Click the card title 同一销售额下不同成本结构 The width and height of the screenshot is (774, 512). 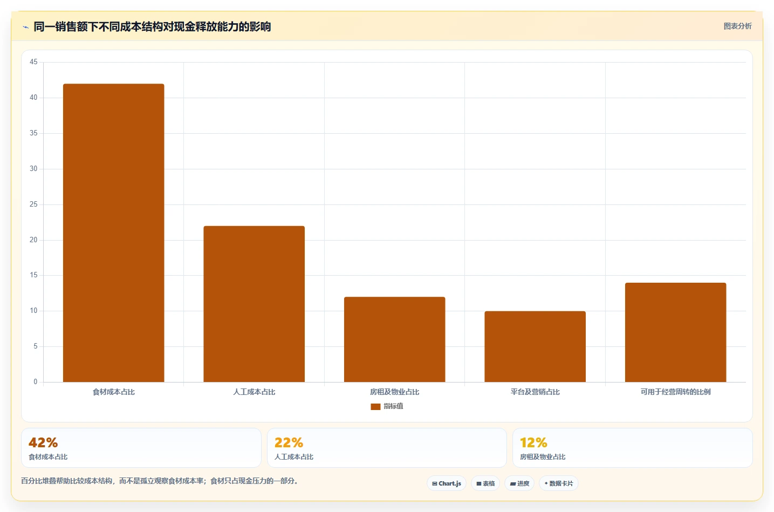[x=152, y=26]
